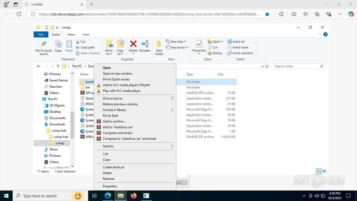
Task: Open the File ribbon tab
Action: pyautogui.click(x=41, y=35)
